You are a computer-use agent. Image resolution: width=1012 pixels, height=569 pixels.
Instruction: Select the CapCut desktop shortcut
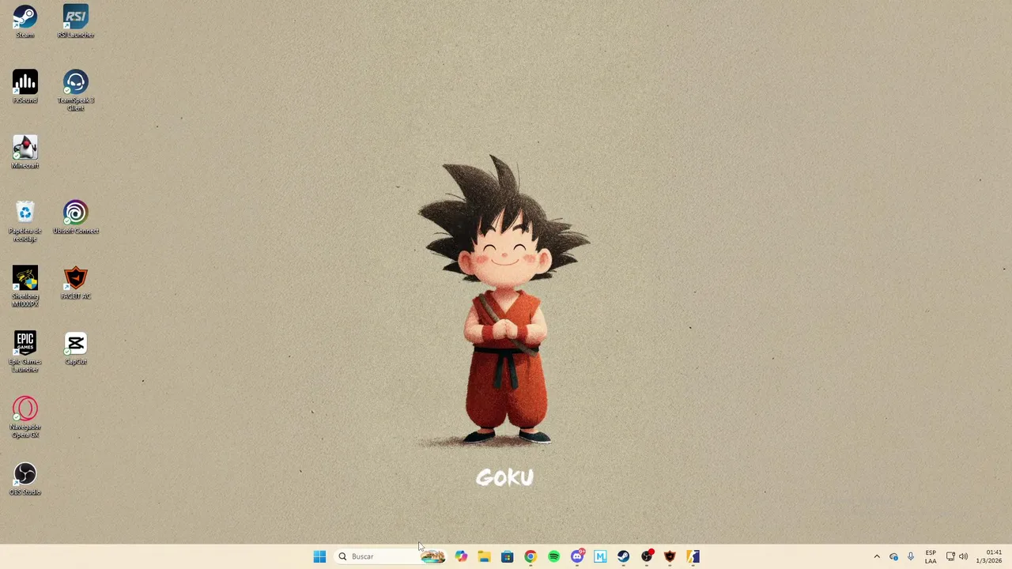(x=76, y=349)
